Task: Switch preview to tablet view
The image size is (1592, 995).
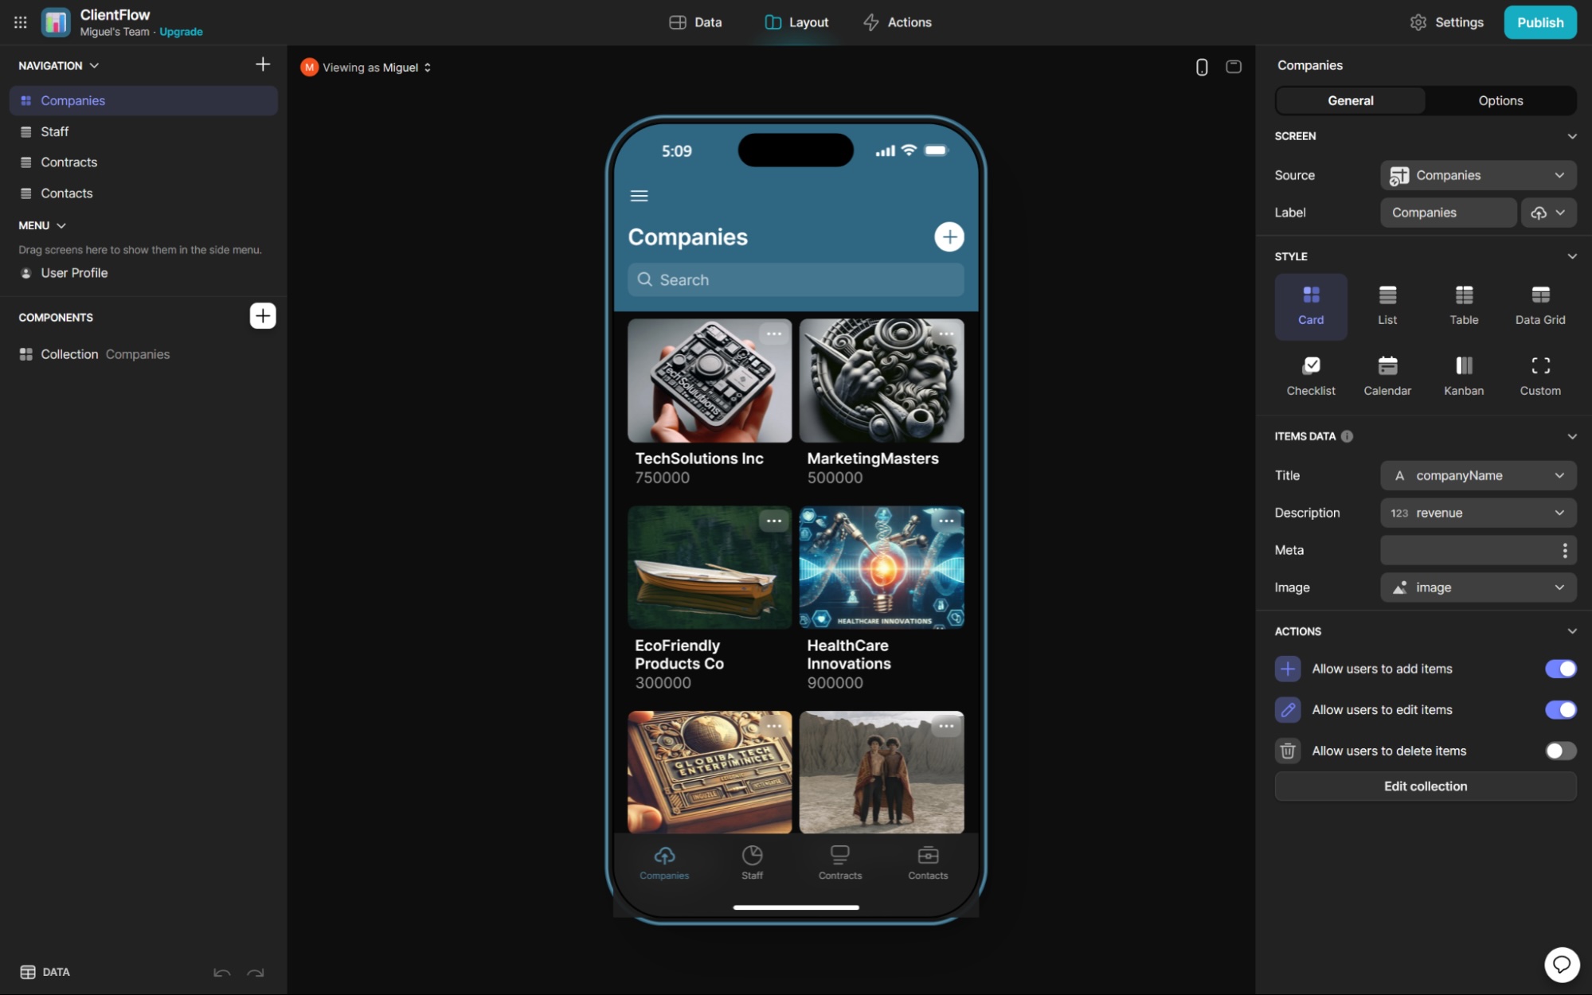Action: (x=1233, y=67)
